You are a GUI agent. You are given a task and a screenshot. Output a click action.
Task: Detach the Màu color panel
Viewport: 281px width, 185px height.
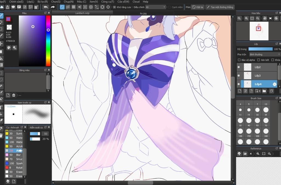(x=45, y=13)
